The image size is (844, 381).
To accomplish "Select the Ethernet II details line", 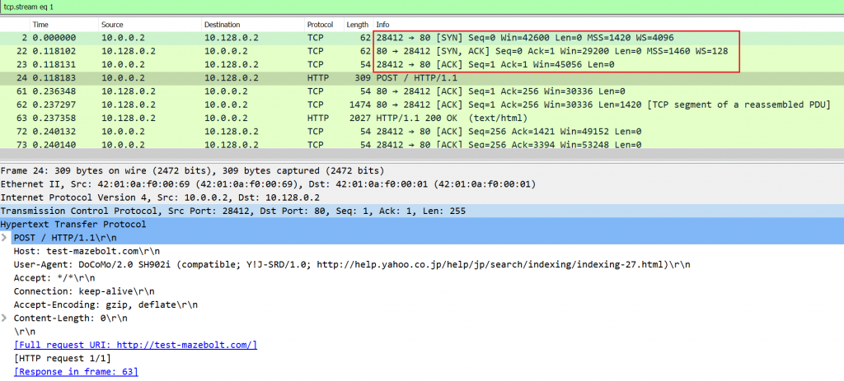I will tap(422, 184).
